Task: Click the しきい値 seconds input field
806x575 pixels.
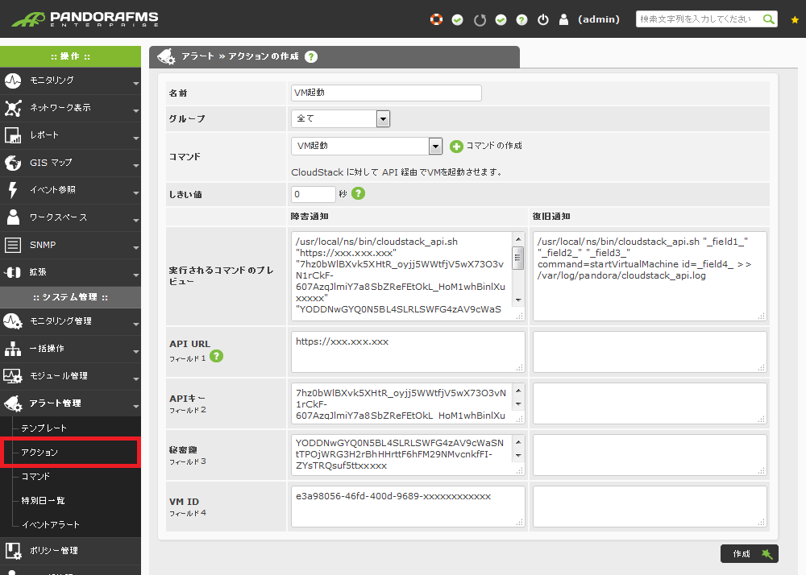Action: pos(313,194)
